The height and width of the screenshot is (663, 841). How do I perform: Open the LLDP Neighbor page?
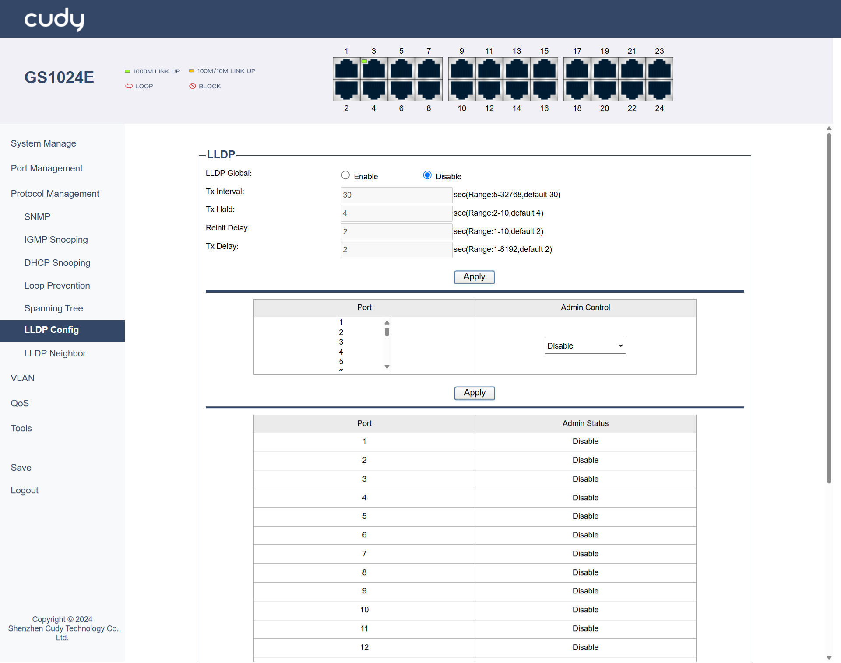pos(55,353)
